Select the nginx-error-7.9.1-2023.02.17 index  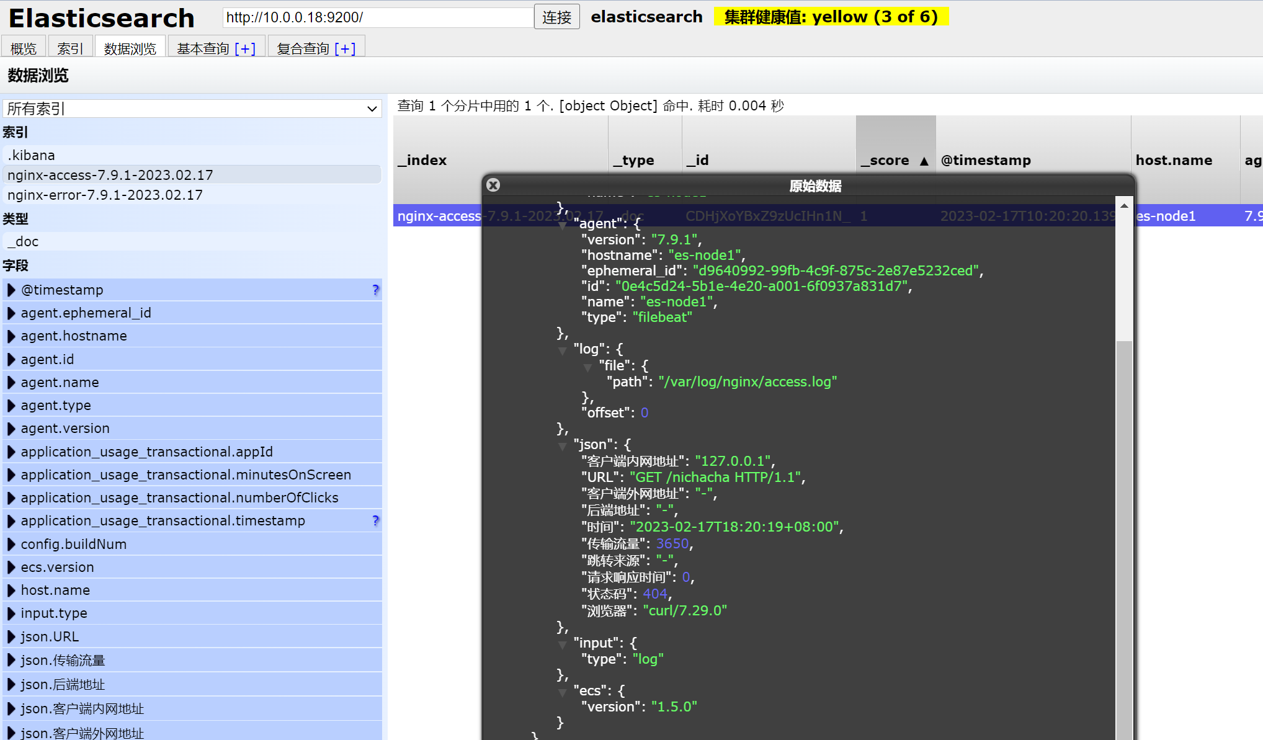pyautogui.click(x=105, y=195)
